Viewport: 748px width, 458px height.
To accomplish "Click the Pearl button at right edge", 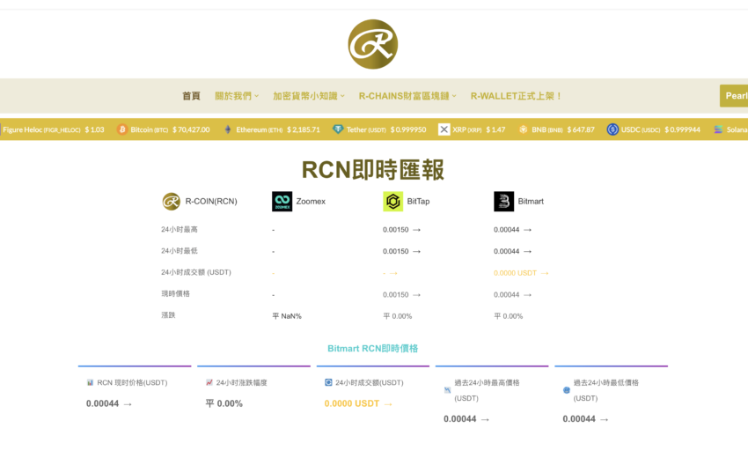I will click(734, 96).
